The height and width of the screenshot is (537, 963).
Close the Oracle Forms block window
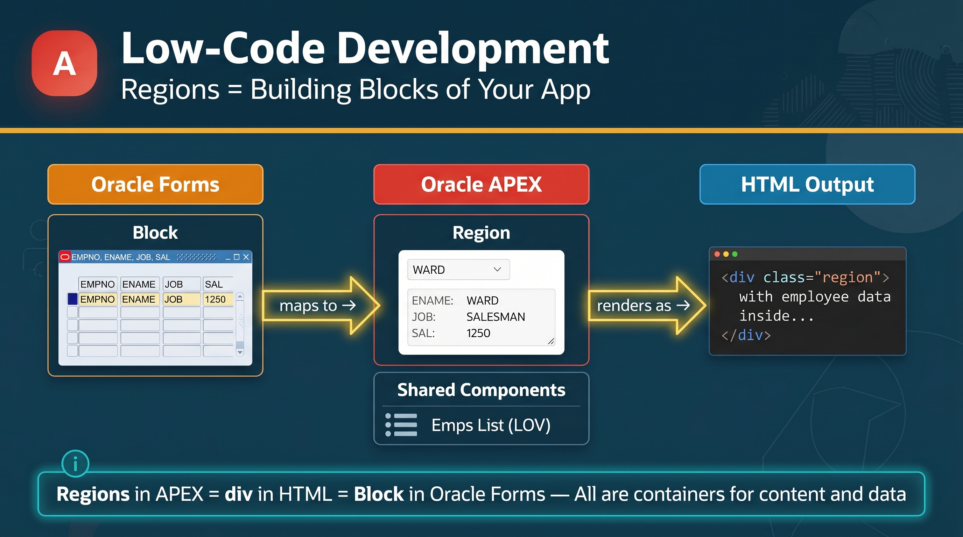pyautogui.click(x=246, y=257)
